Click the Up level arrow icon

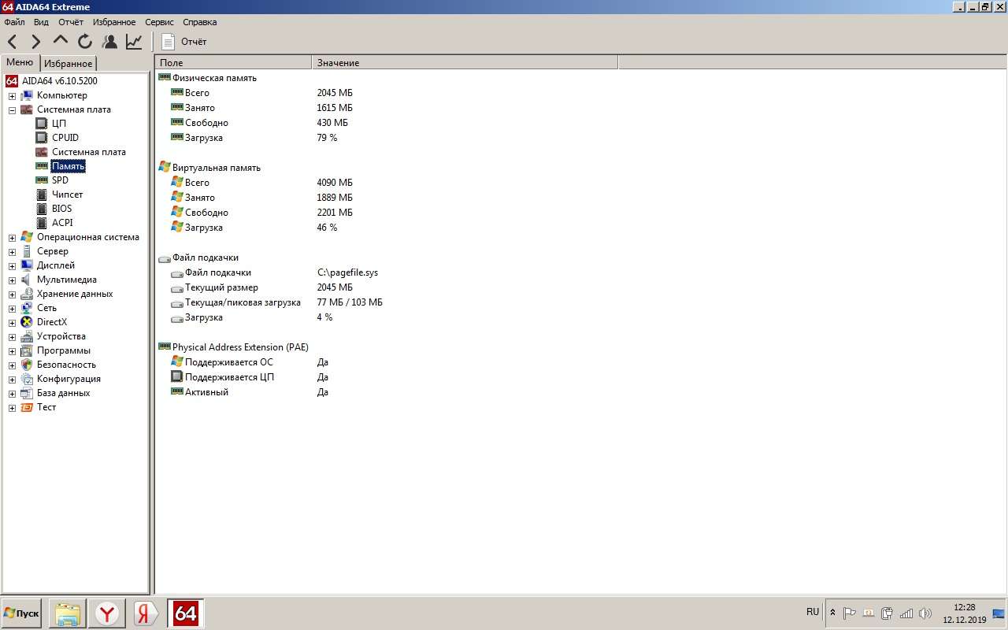tap(61, 40)
